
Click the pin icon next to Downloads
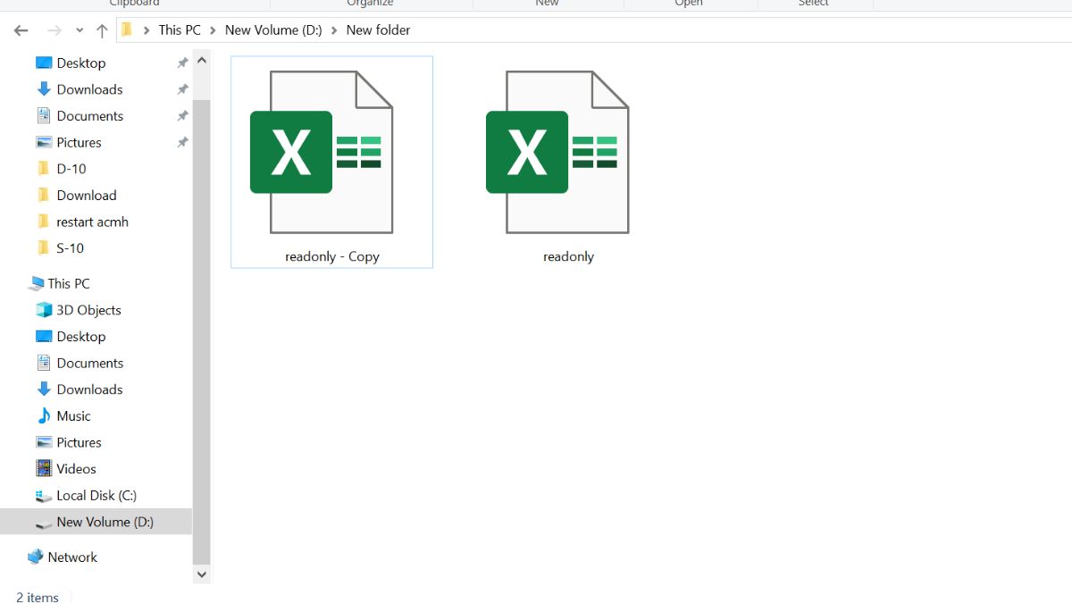point(182,89)
